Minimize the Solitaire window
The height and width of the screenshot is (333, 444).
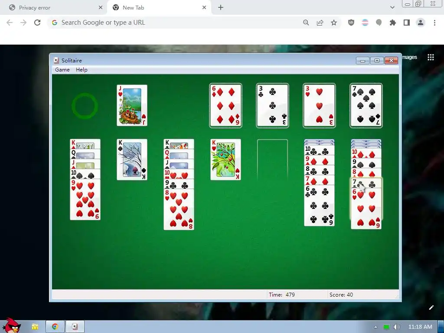coord(363,60)
